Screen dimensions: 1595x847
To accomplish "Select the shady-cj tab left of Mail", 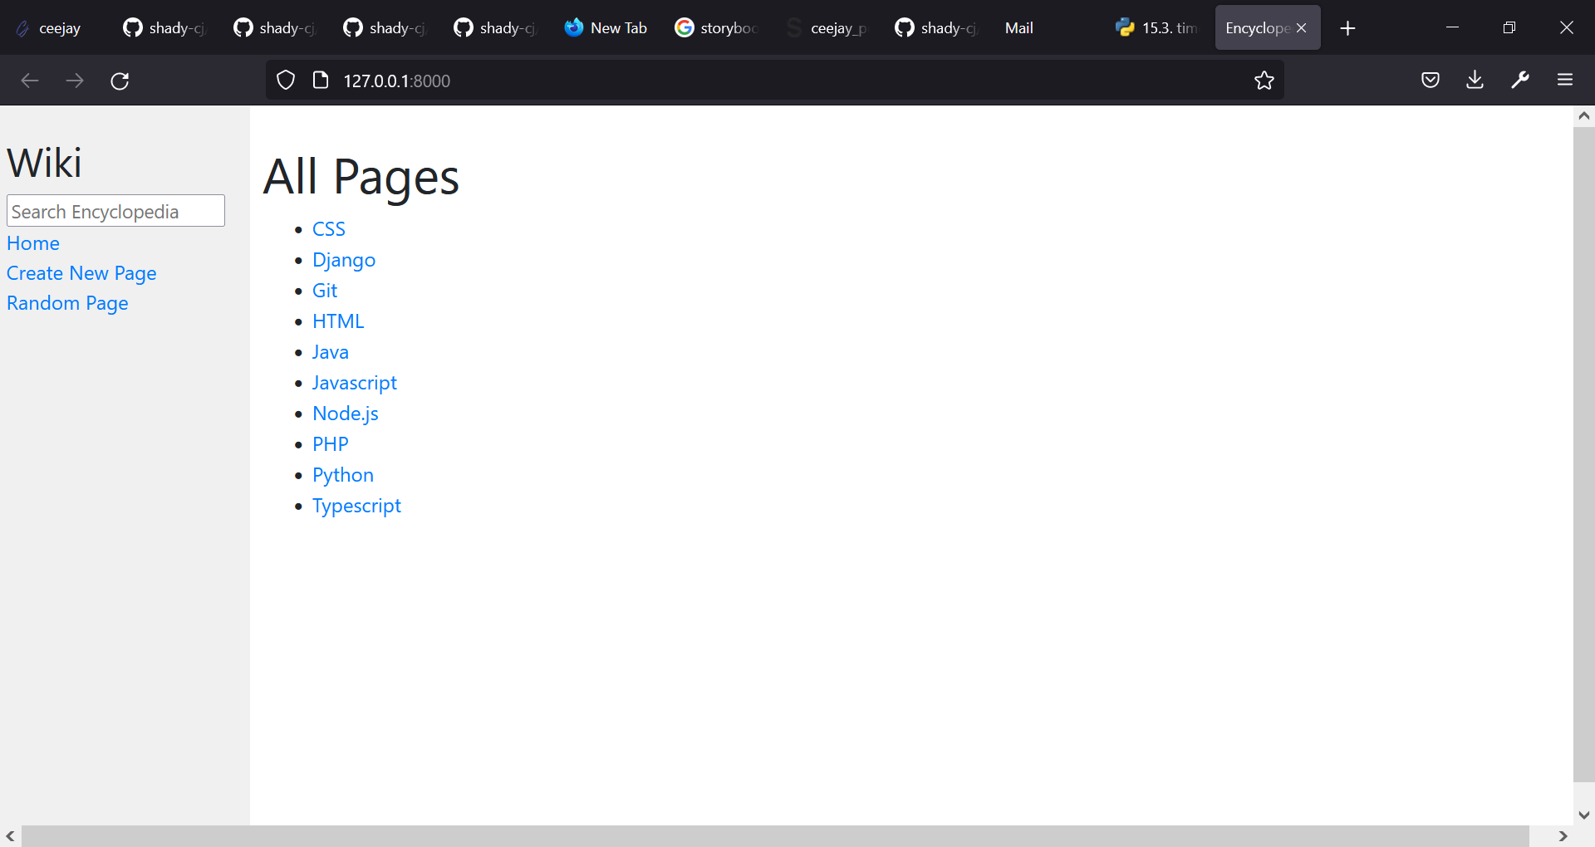I will [x=937, y=28].
